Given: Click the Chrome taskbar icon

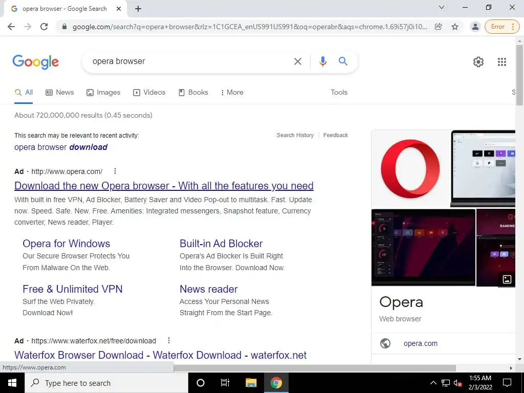Looking at the screenshot, I should [276, 383].
